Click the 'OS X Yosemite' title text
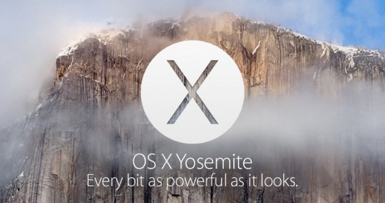This screenshot has width=385, height=203. (192, 162)
